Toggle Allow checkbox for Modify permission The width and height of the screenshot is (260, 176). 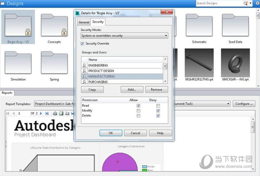pyautogui.click(x=138, y=111)
